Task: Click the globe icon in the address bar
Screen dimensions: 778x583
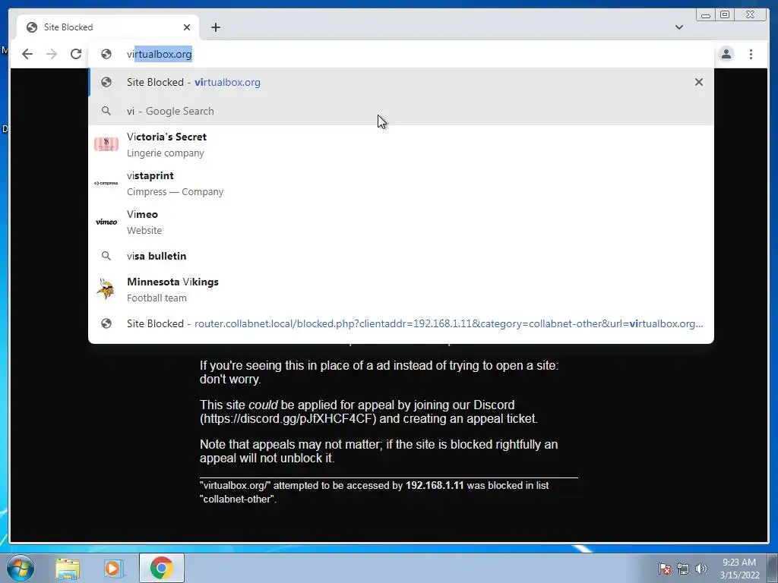Action: 106,54
